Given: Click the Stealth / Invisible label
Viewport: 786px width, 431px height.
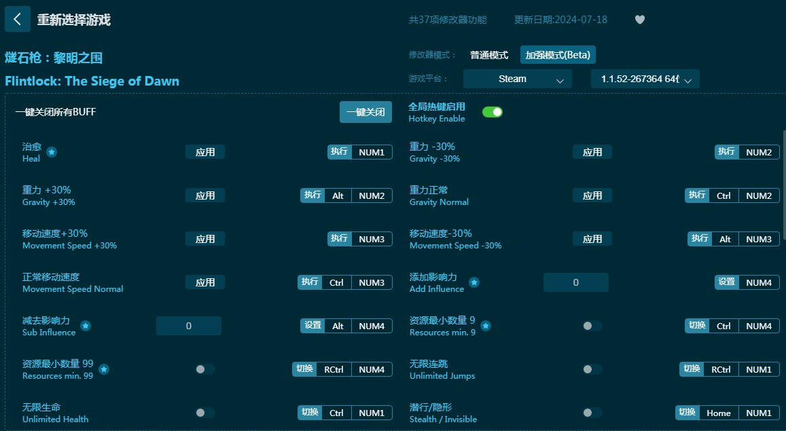Looking at the screenshot, I should (x=443, y=419).
